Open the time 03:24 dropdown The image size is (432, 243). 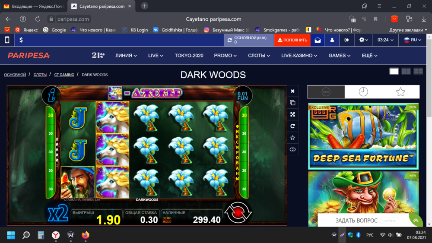pyautogui.click(x=385, y=40)
